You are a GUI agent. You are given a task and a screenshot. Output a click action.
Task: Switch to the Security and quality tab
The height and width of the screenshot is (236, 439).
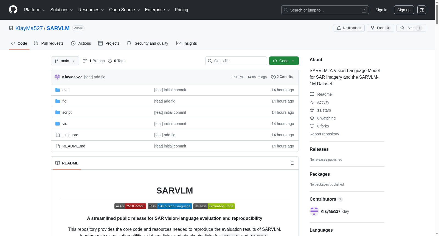click(x=148, y=43)
